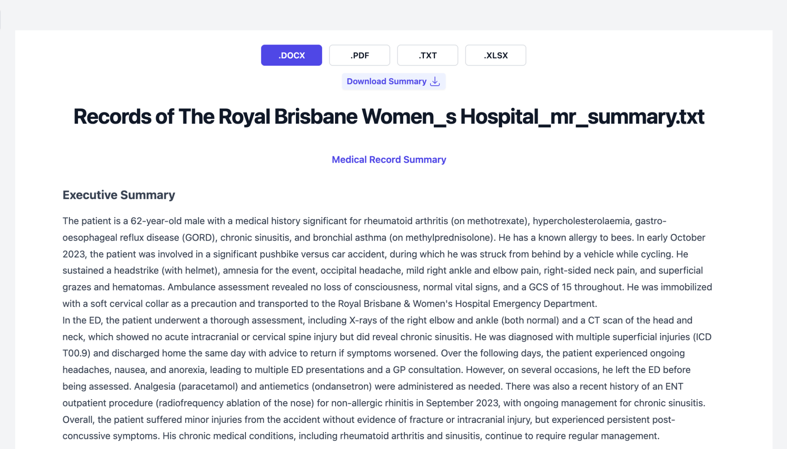787x449 pixels.
Task: Pick the .XLSX format button
Action: [x=495, y=55]
